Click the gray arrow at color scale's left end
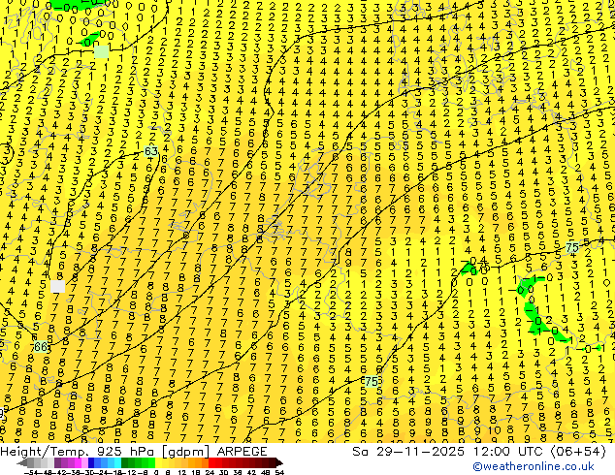This screenshot has height=475, width=615. pyautogui.click(x=22, y=462)
